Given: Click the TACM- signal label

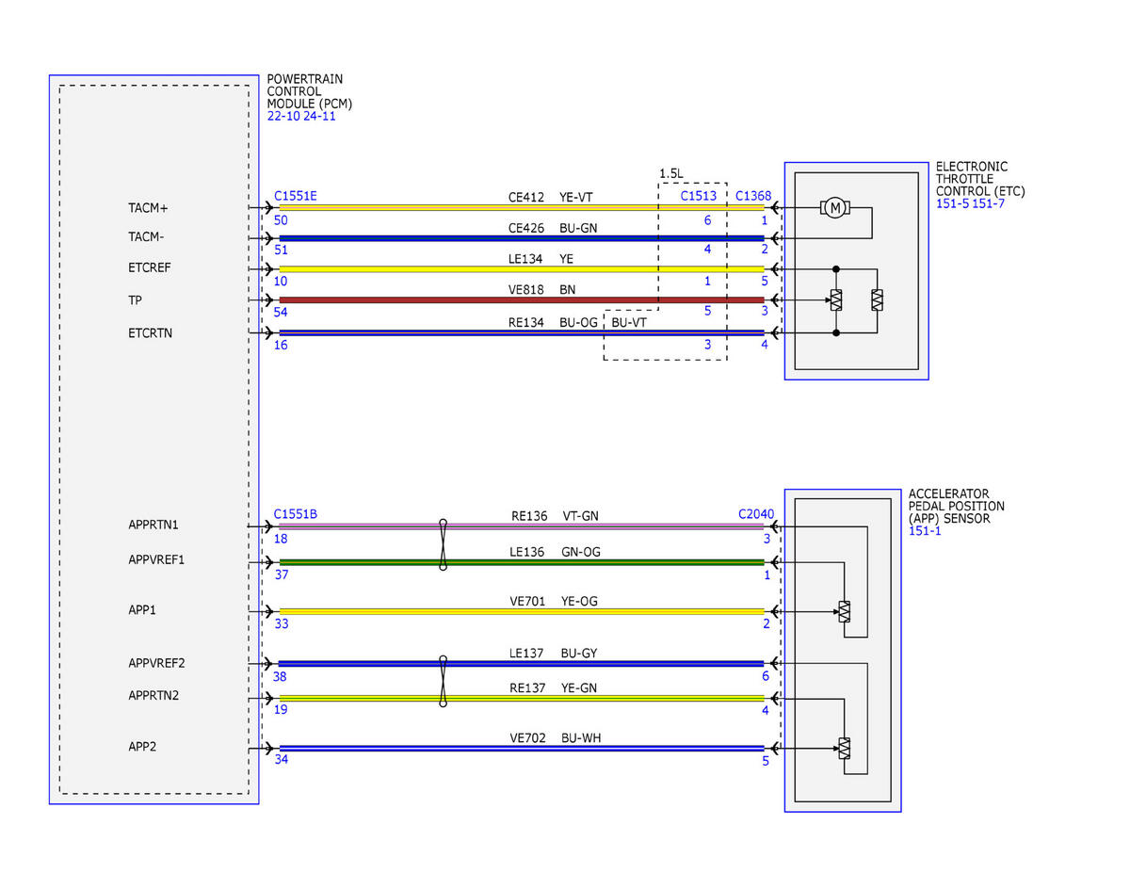Looking at the screenshot, I should coord(146,236).
